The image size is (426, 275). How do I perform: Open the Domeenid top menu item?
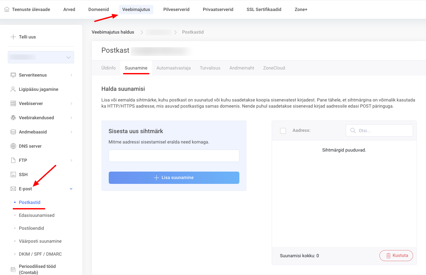pos(99,9)
